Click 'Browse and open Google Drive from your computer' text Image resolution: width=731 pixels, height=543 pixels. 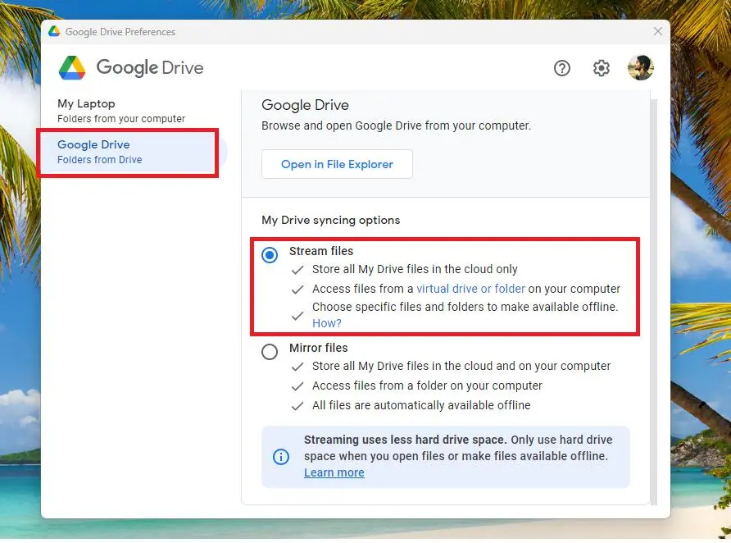tap(397, 125)
